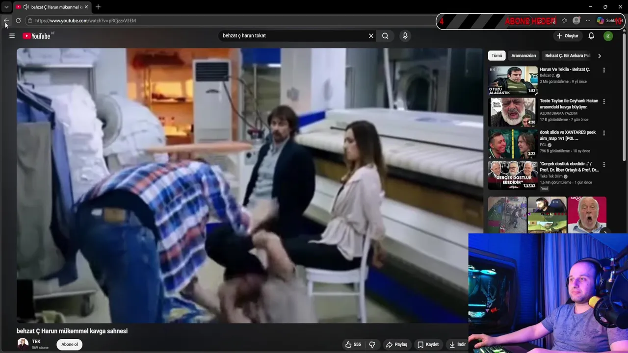Save the video with Kaydet

pyautogui.click(x=428, y=344)
